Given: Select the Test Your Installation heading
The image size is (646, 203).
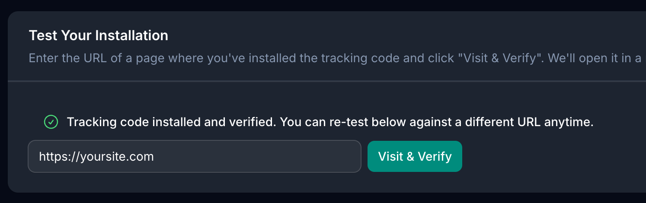Looking at the screenshot, I should [x=99, y=35].
